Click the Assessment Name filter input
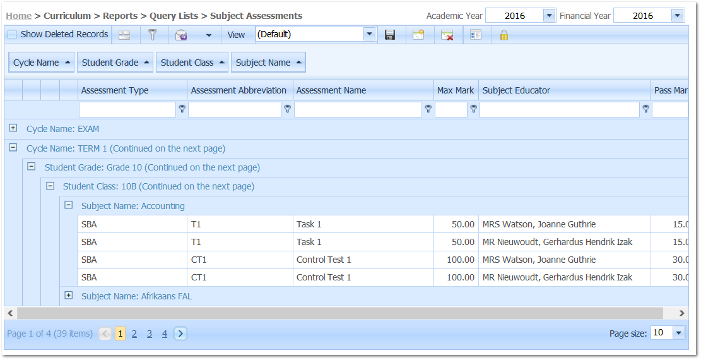The image size is (701, 360). 358,109
